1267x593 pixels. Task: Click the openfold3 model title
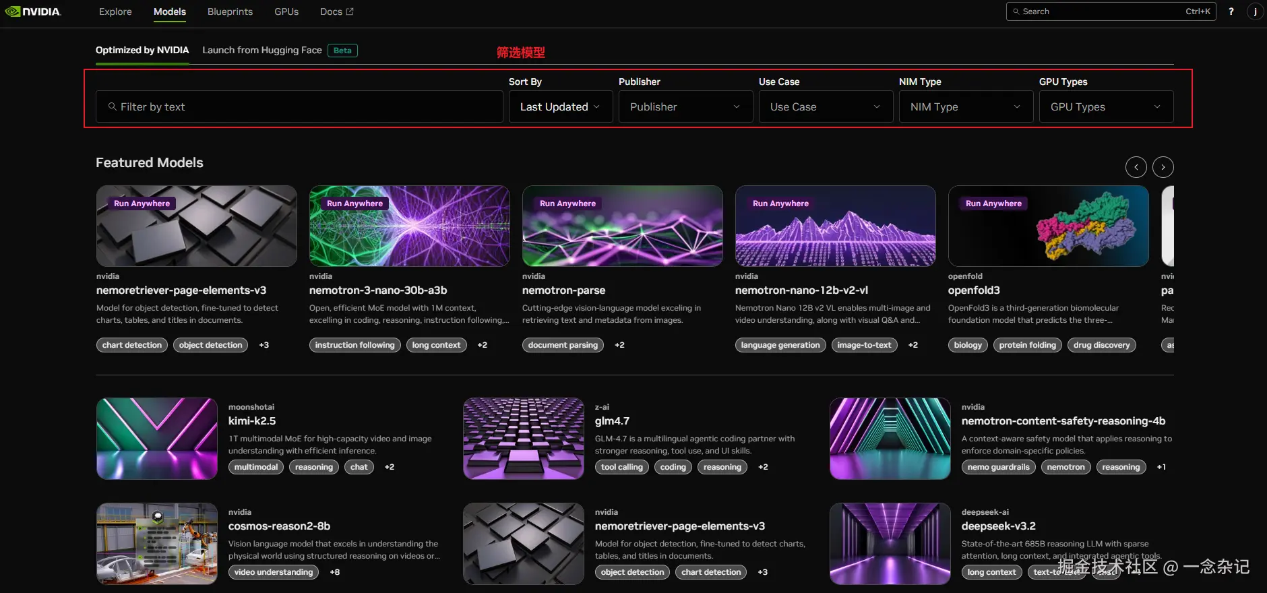coord(974,290)
